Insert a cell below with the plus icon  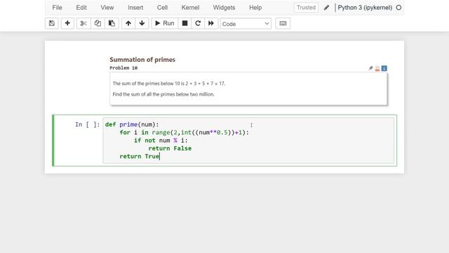67,23
